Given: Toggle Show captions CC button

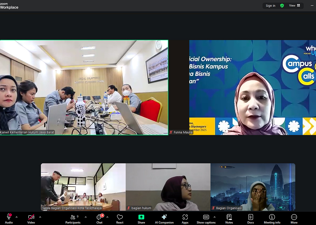Looking at the screenshot, I should click(x=206, y=218).
